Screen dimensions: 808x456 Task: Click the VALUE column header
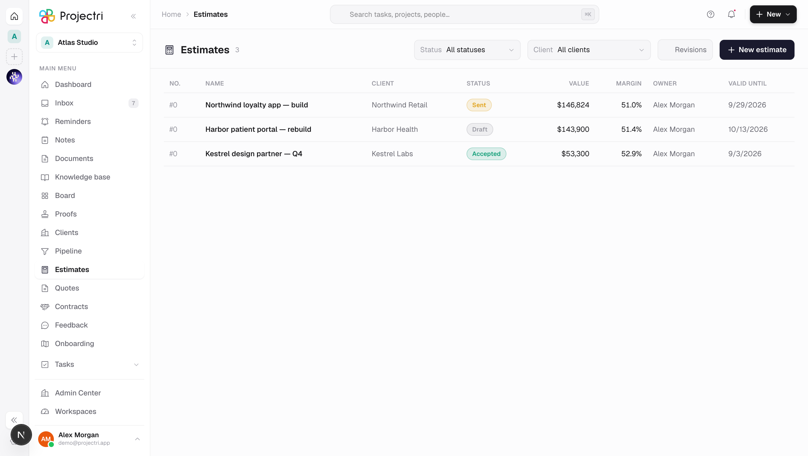579,84
